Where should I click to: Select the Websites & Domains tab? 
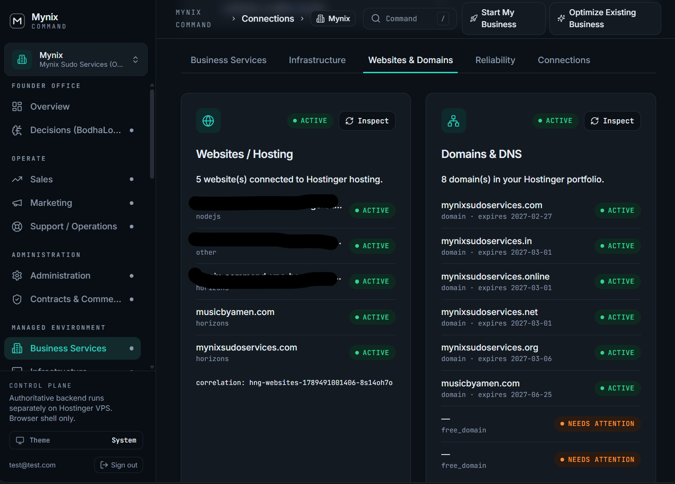coord(410,60)
